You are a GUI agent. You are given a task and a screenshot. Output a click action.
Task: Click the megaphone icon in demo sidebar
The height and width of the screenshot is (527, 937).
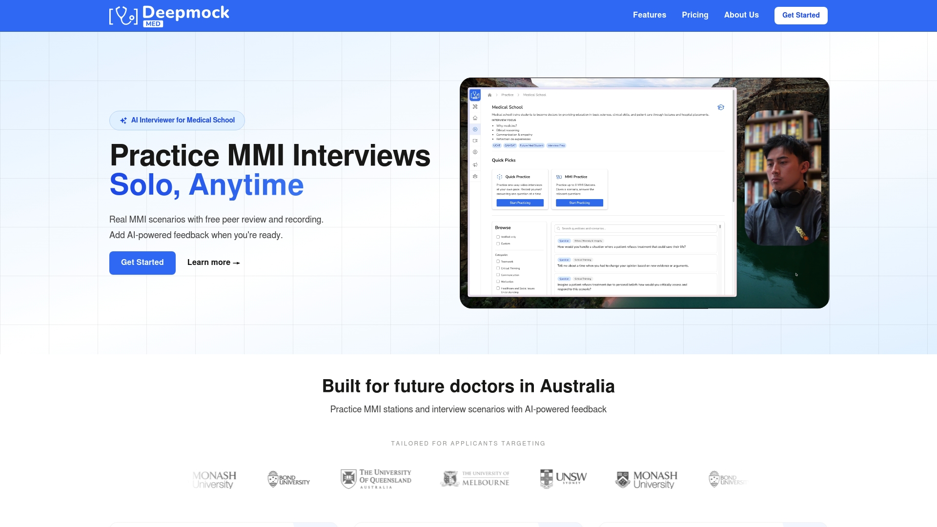click(475, 165)
